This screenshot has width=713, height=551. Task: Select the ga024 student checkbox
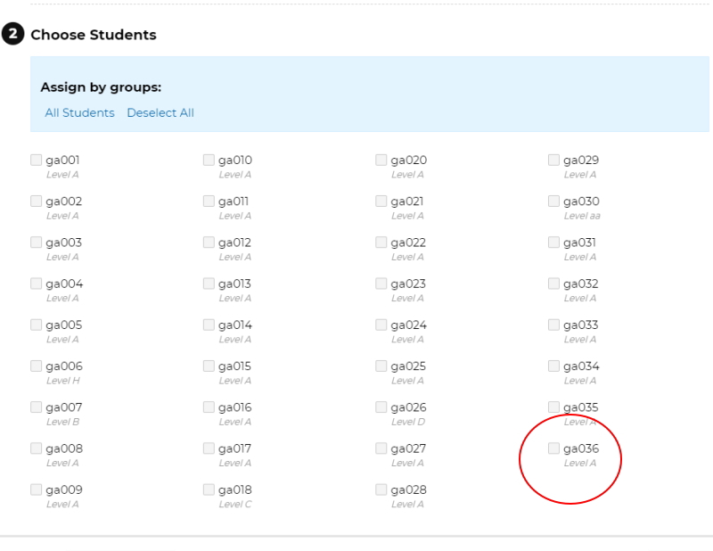click(381, 325)
